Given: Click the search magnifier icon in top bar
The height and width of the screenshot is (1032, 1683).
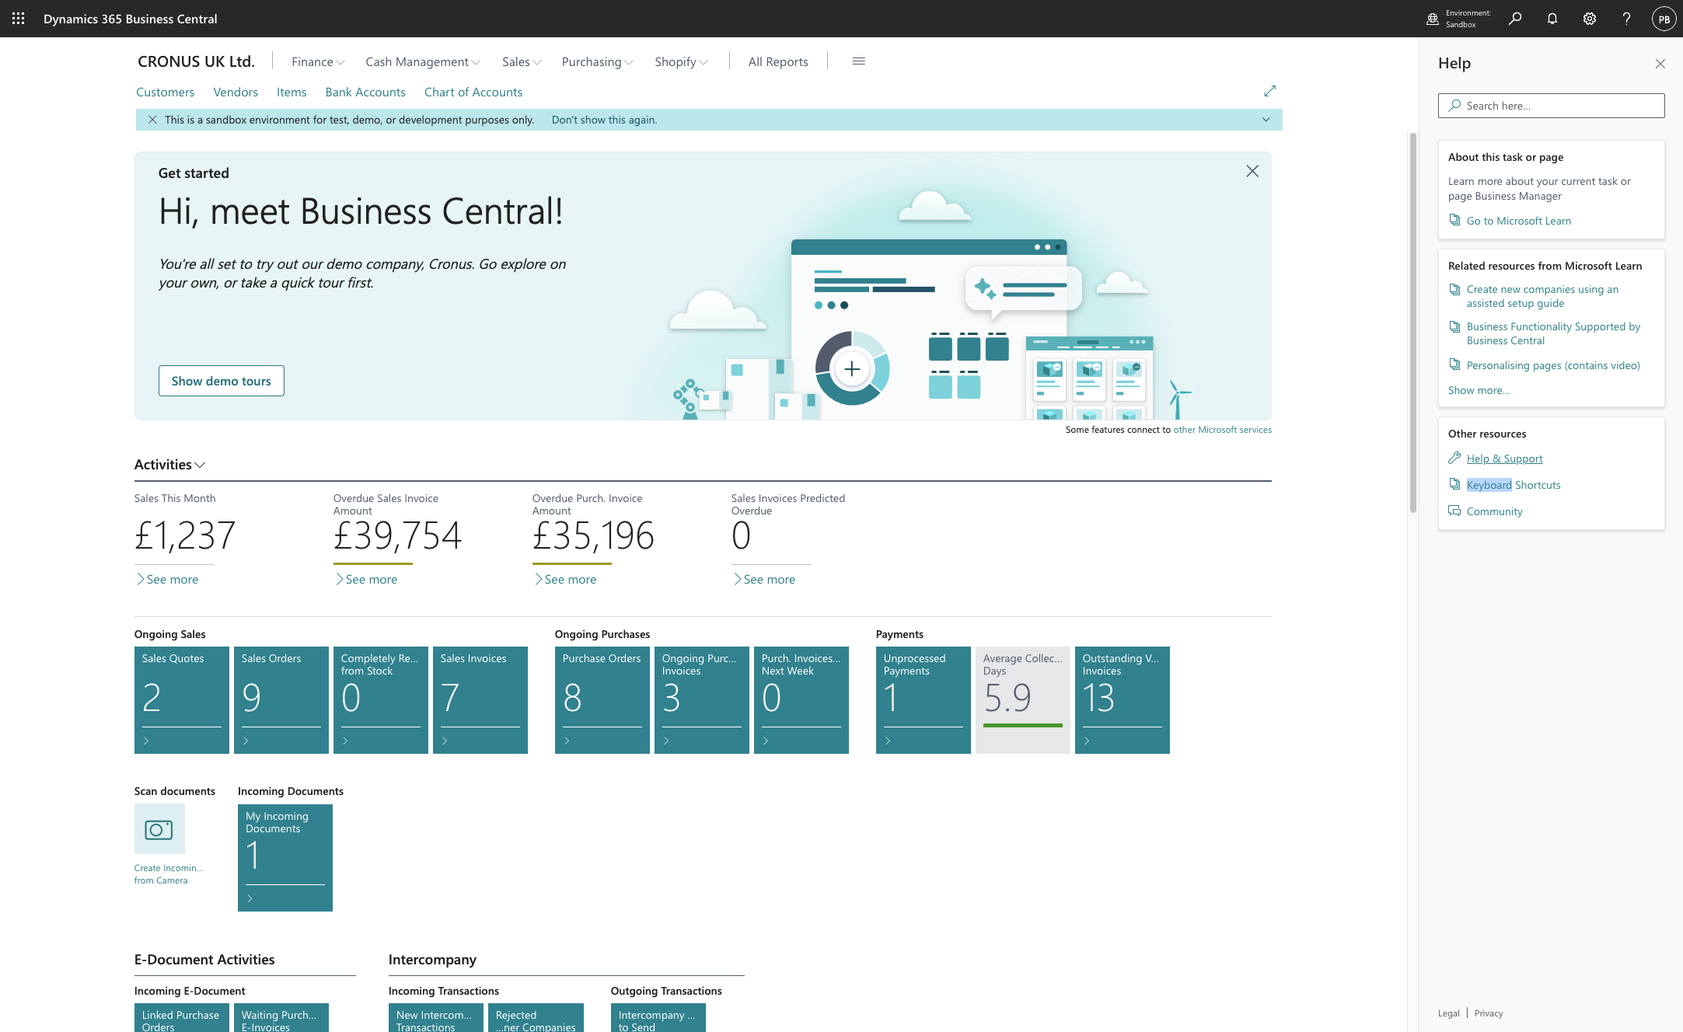Looking at the screenshot, I should click(1515, 19).
